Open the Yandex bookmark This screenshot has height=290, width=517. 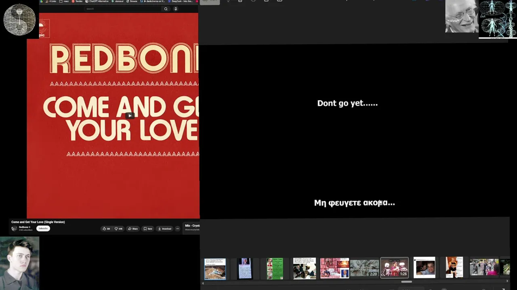(78, 1)
